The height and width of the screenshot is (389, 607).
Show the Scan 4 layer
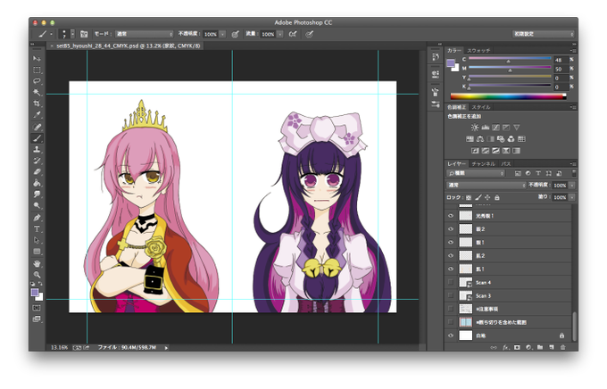tap(451, 283)
